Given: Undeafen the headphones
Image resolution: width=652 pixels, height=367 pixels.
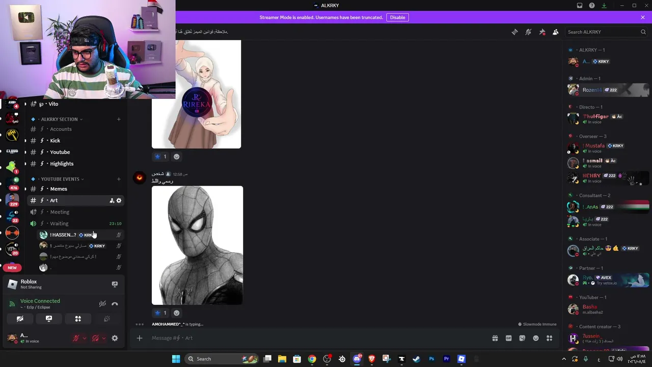Looking at the screenshot, I should (95, 338).
